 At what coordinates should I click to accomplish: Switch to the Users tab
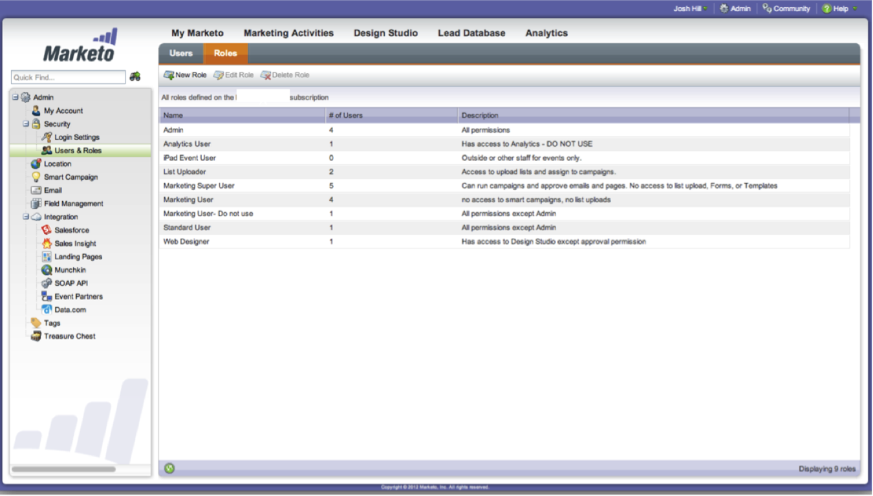click(x=181, y=53)
